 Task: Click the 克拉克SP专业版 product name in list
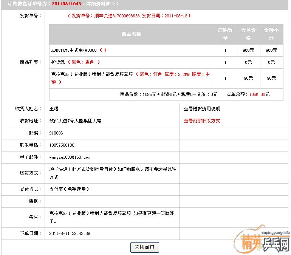click(x=92, y=74)
